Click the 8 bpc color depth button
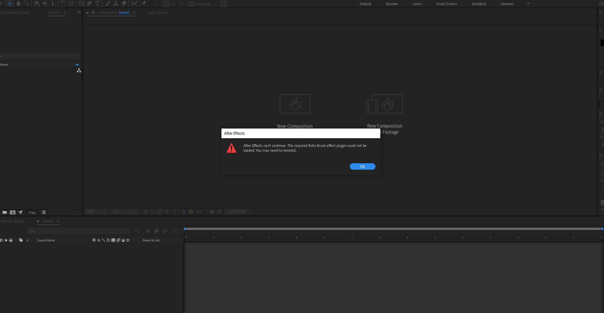The height and width of the screenshot is (313, 604). (32, 212)
